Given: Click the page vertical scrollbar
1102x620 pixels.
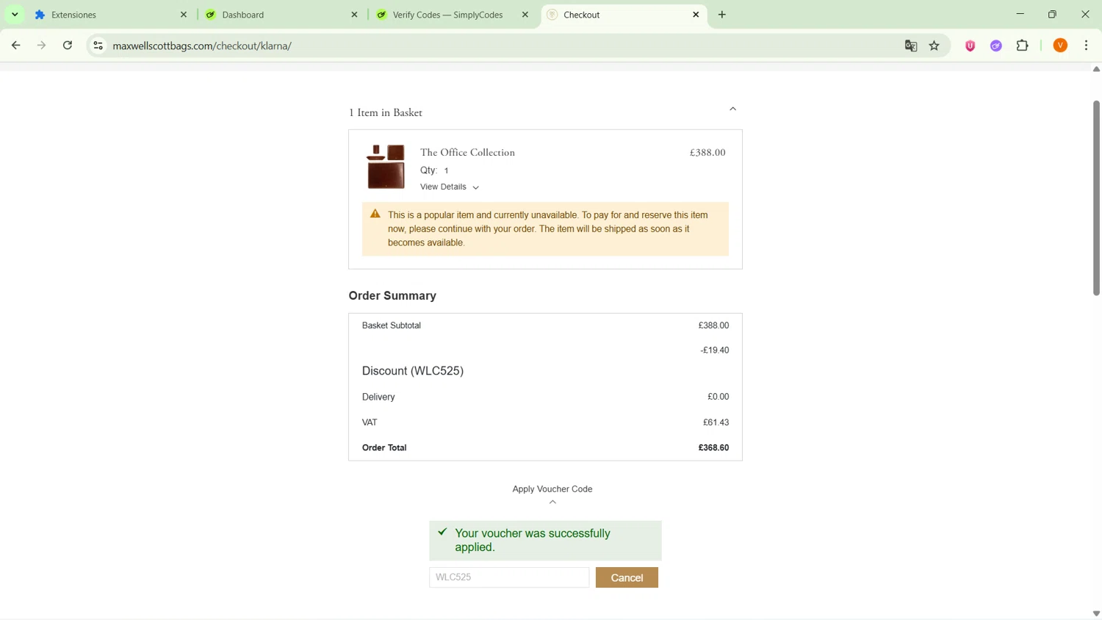Looking at the screenshot, I should click(1096, 198).
